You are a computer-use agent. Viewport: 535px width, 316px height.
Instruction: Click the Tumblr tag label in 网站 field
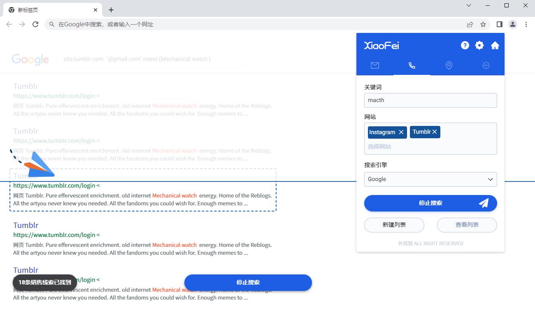(421, 132)
